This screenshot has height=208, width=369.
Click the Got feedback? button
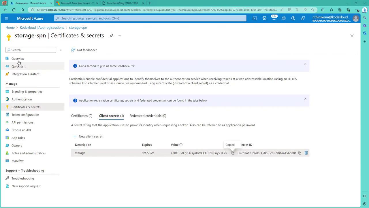coord(84,50)
